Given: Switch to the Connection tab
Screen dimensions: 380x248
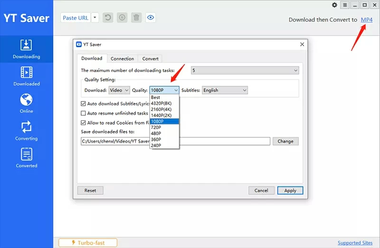Looking at the screenshot, I should point(122,59).
